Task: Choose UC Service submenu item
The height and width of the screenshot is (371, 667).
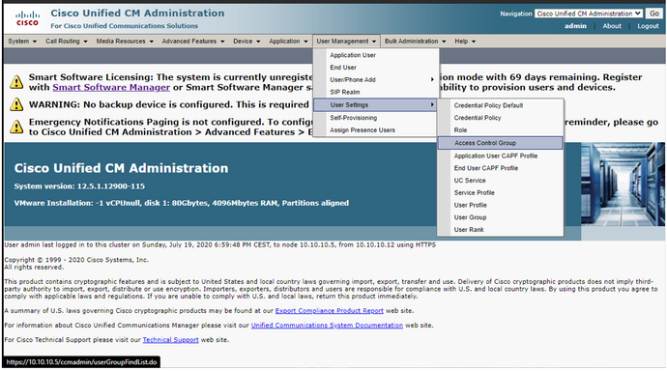Action: point(501,181)
